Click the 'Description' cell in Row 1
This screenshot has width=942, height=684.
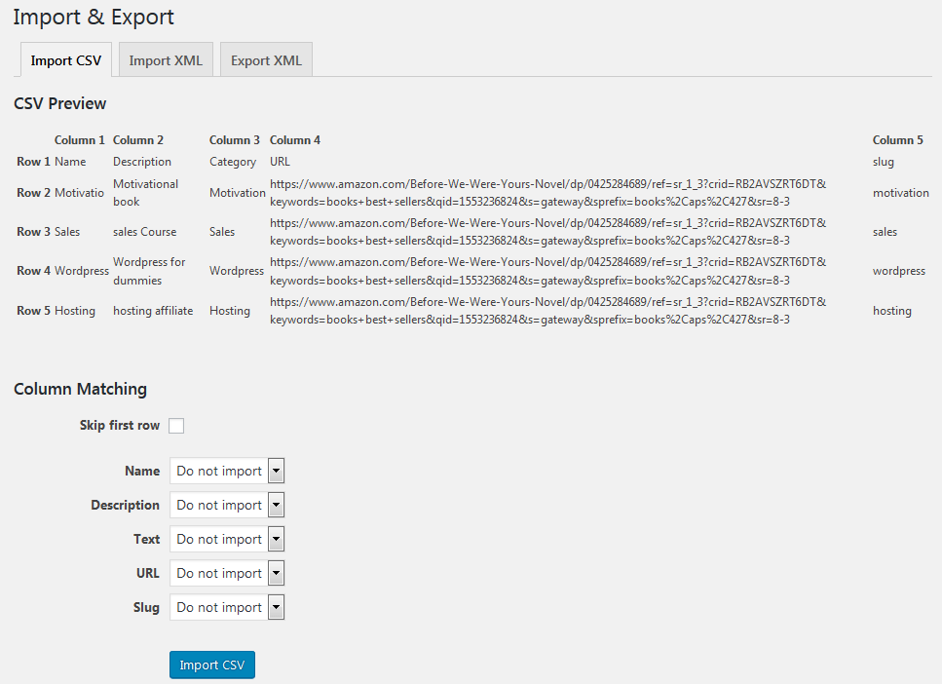click(x=142, y=162)
